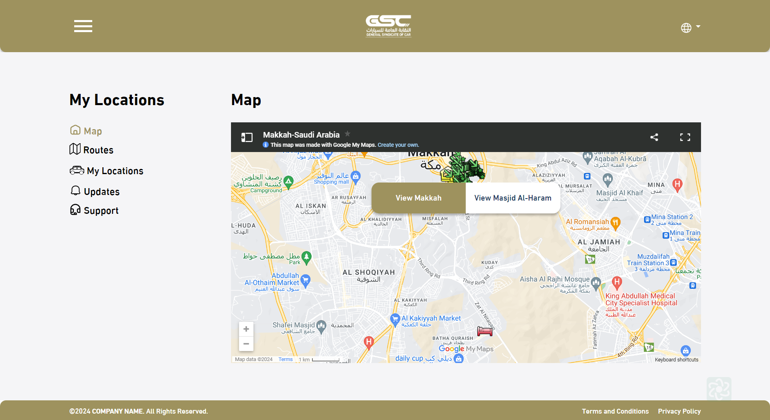This screenshot has width=770, height=420.
Task: Zoom in on the map
Action: tap(246, 329)
